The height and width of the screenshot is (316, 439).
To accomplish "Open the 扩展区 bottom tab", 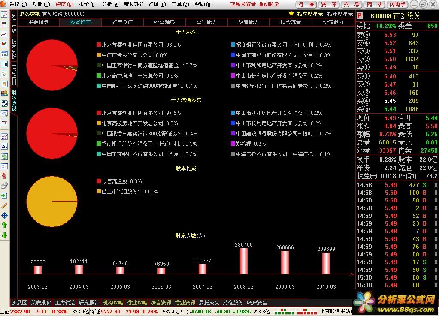I will click(x=19, y=303).
